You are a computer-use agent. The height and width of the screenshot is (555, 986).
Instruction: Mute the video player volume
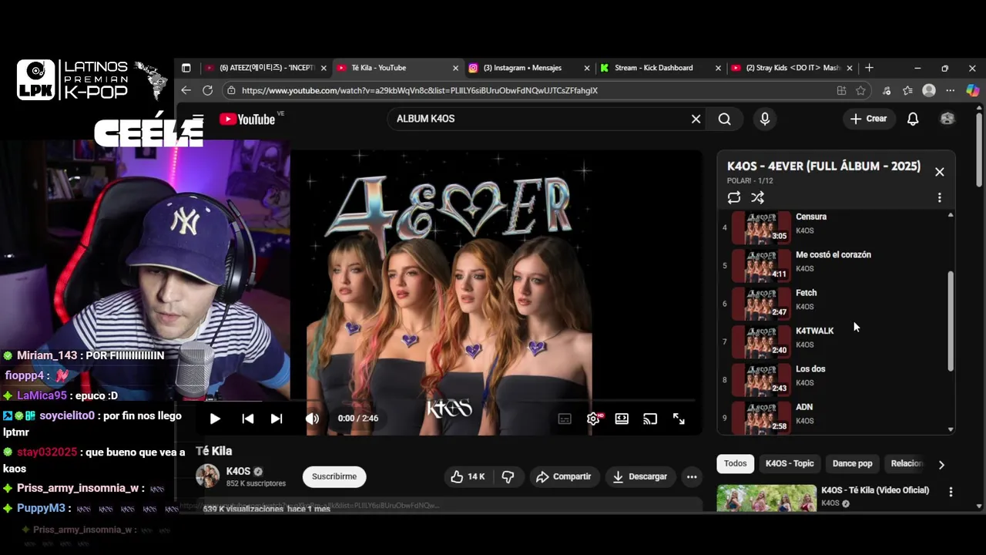pos(312,419)
